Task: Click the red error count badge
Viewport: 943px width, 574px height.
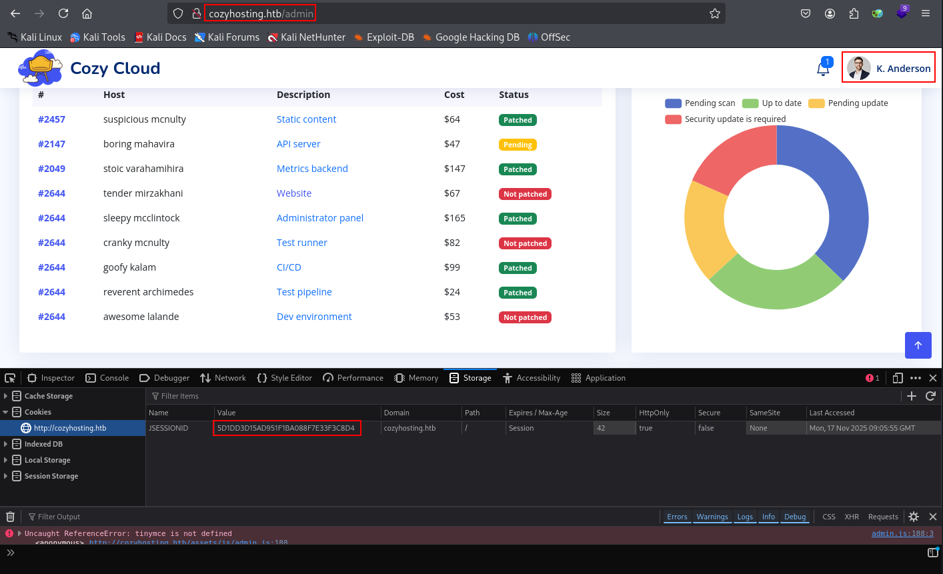Action: pos(872,378)
